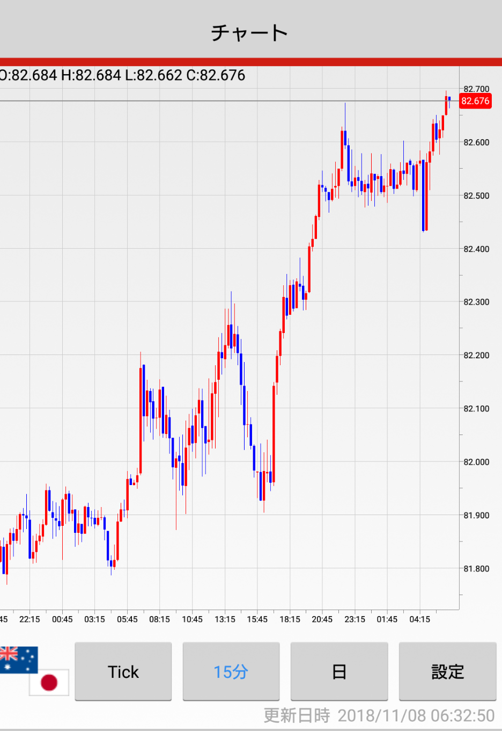Click the 更新日時 update timestamp
This screenshot has height=731, width=502.
379,715
